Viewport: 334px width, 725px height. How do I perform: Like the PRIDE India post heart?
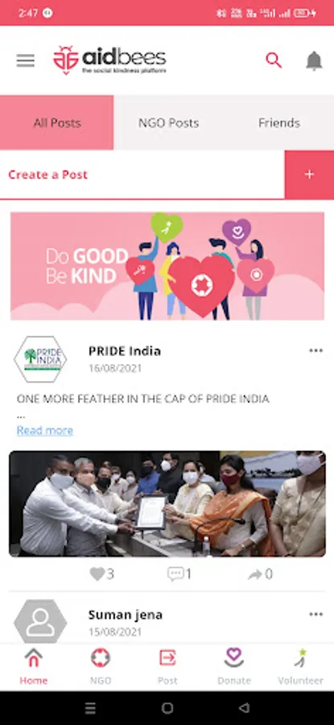(x=97, y=574)
